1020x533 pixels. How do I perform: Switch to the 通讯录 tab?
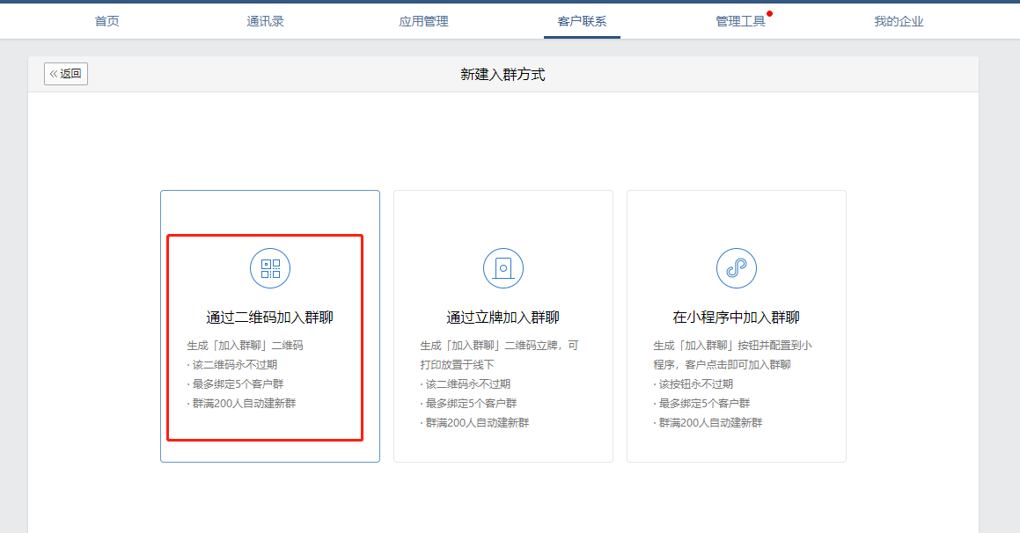click(x=265, y=21)
